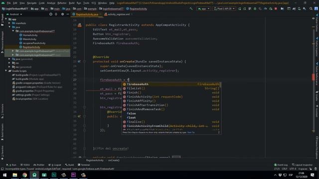Open project panel settings gear
319x179 pixels.
coord(62,14)
